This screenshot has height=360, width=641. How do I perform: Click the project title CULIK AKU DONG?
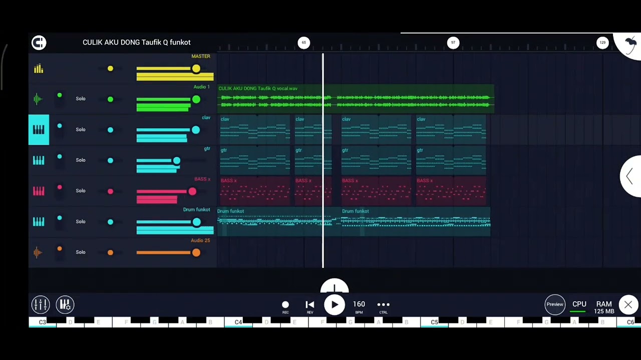point(137,42)
